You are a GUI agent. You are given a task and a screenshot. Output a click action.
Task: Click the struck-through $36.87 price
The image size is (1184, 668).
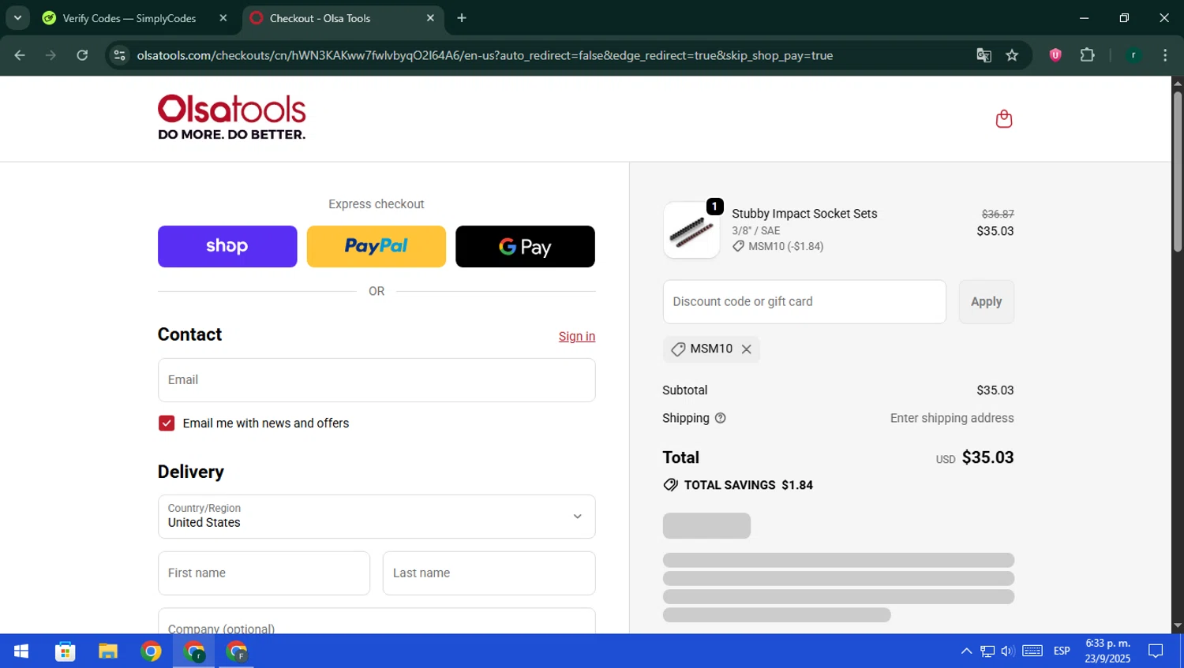coord(998,214)
